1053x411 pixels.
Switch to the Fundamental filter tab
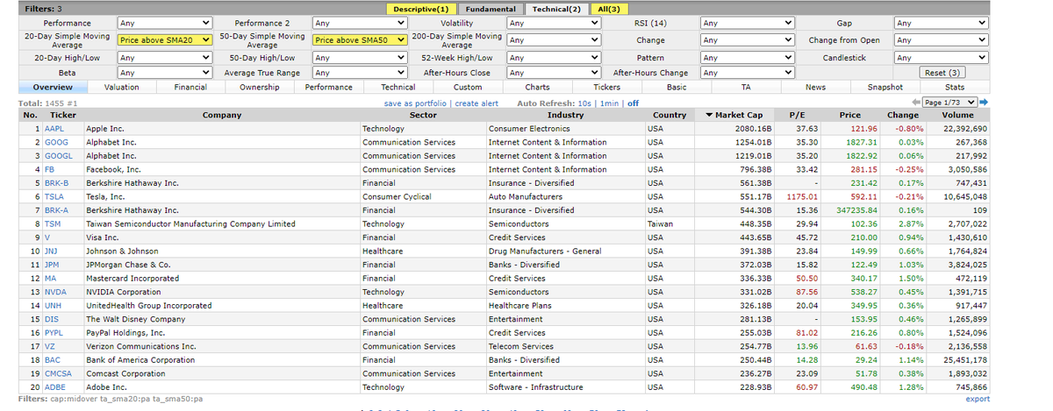[491, 9]
